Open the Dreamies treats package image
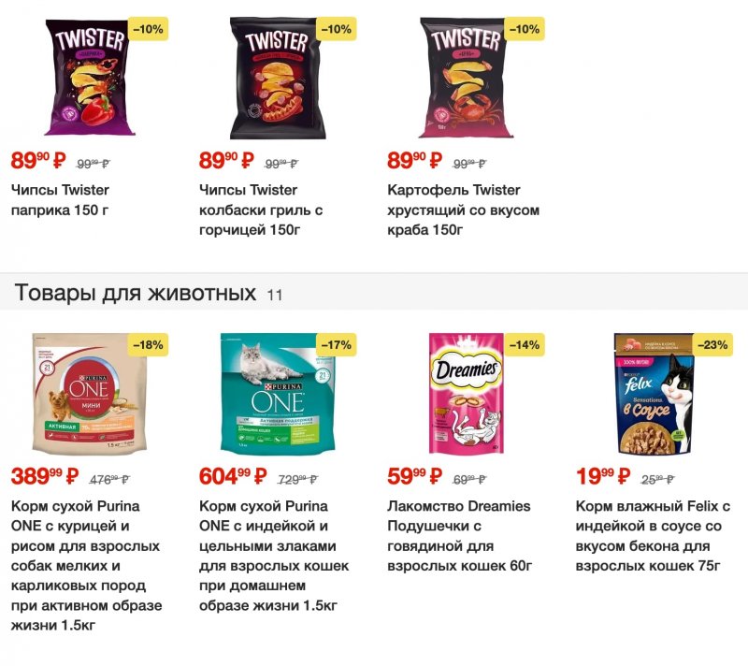Image resolution: width=748 pixels, height=666 pixels. click(467, 394)
